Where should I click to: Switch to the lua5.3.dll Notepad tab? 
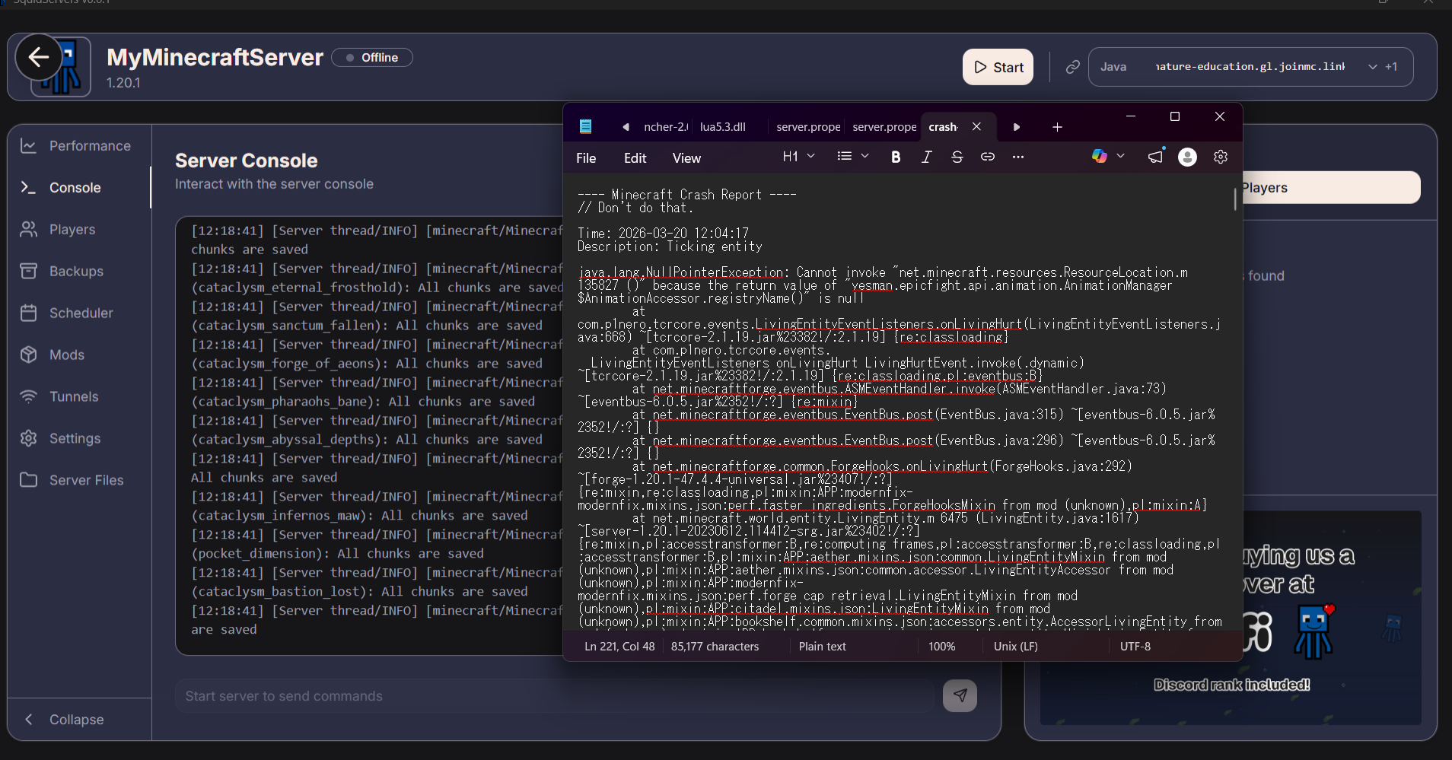pyautogui.click(x=722, y=127)
